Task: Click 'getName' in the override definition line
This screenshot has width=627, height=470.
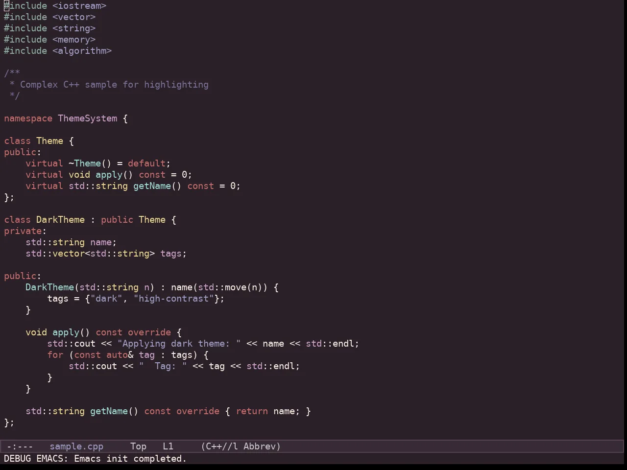Action: pyautogui.click(x=109, y=411)
